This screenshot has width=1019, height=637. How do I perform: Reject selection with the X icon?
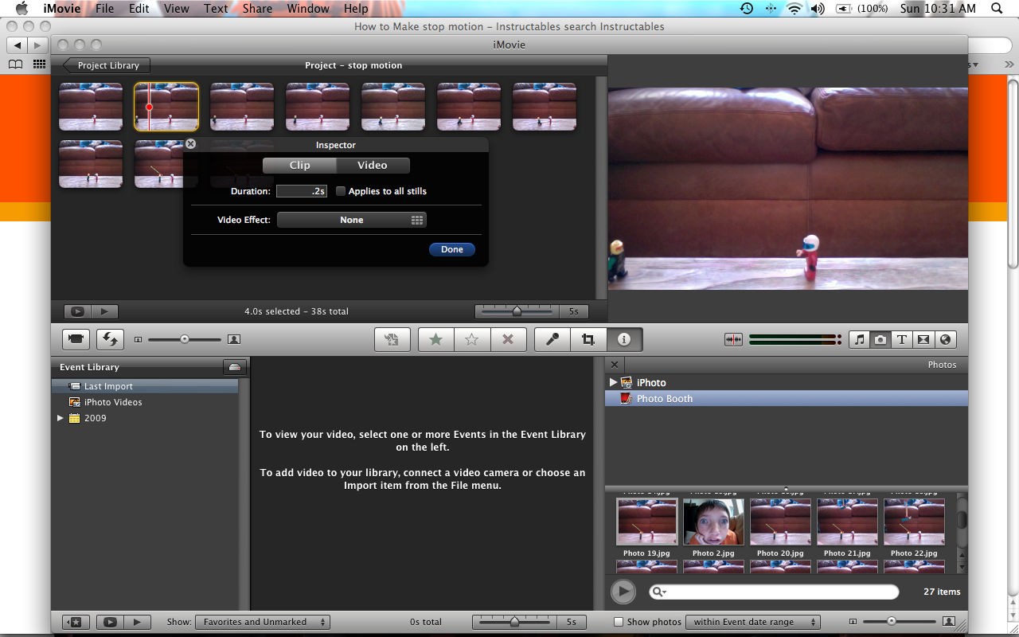[x=508, y=339]
